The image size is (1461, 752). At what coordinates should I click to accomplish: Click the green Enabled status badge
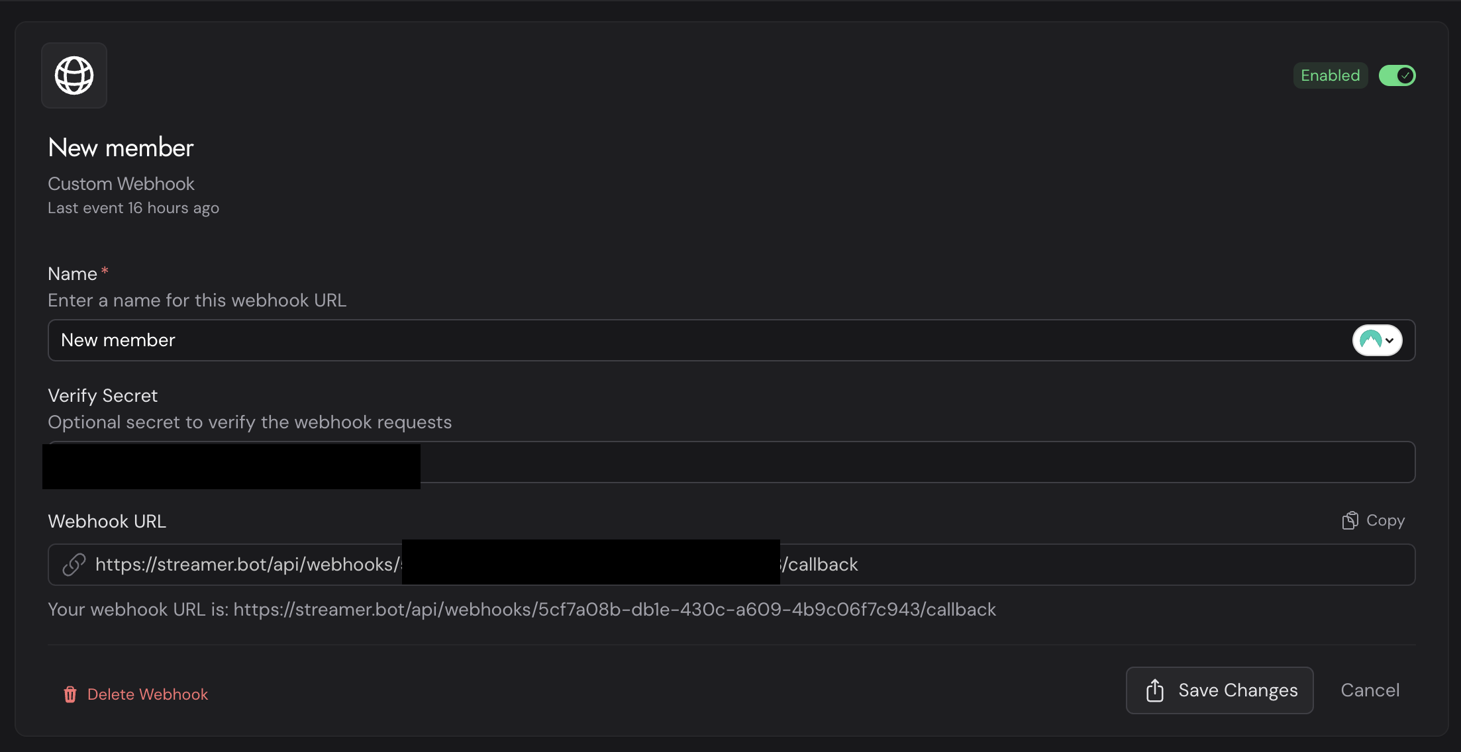coord(1330,75)
